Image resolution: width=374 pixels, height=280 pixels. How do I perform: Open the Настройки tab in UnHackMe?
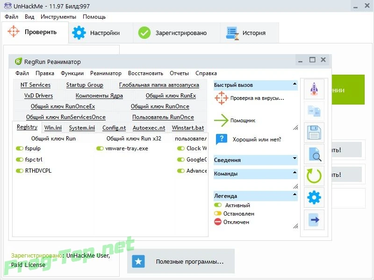coord(101,33)
